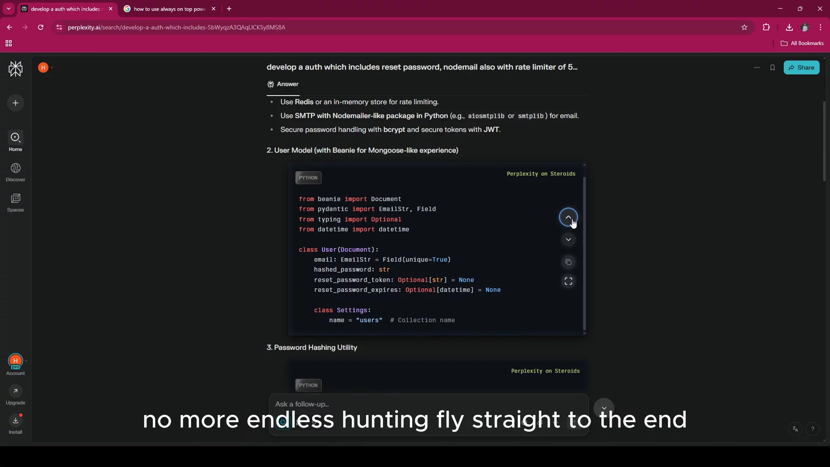The height and width of the screenshot is (467, 830).
Task: Open the thread's three-dot options menu
Action: [756, 67]
